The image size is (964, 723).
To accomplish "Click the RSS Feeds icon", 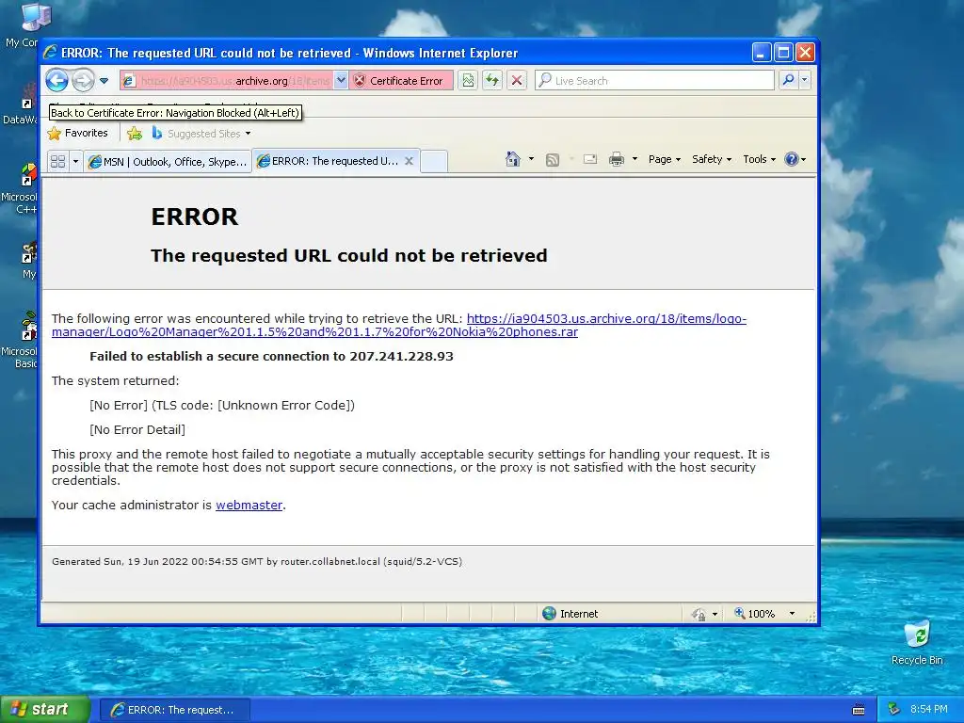I will click(x=553, y=160).
